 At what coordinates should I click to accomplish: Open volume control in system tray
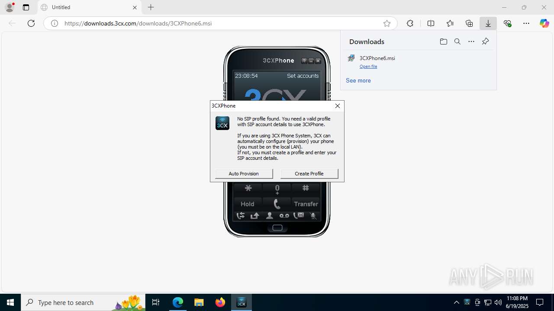[498, 302]
